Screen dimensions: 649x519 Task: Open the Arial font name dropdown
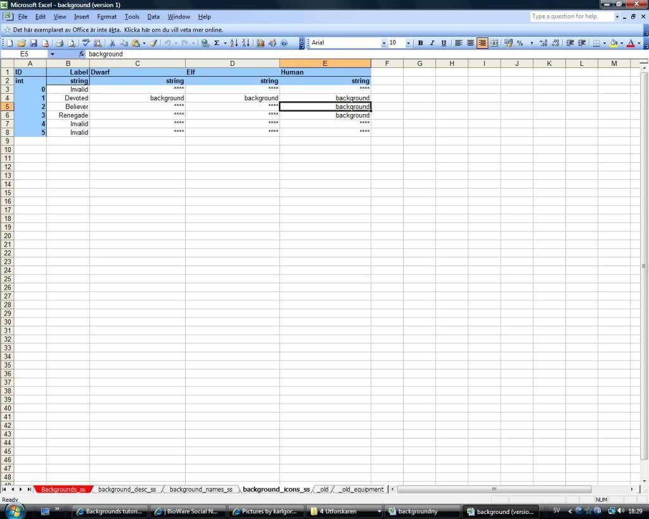[383, 43]
